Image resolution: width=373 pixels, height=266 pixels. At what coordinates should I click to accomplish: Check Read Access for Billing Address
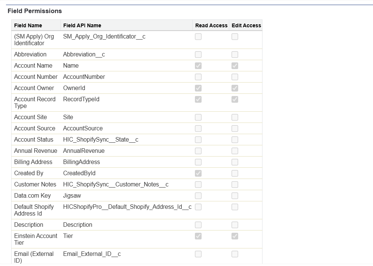click(x=198, y=162)
